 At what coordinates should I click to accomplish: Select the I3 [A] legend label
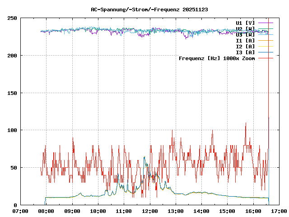point(245,52)
